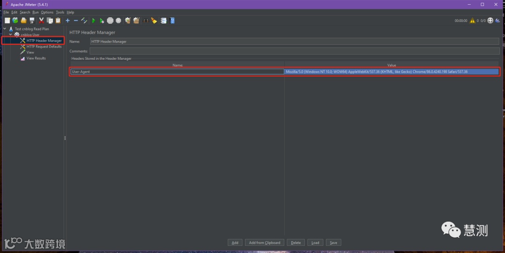Select View Results listener node
Screen dimensions: 505x253
pyautogui.click(x=36, y=58)
